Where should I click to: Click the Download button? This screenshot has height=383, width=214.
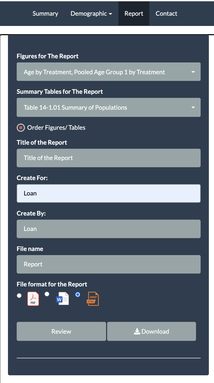(x=151, y=331)
